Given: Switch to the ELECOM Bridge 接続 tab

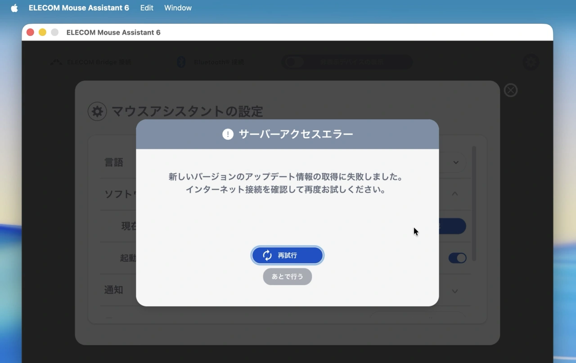Looking at the screenshot, I should (x=90, y=62).
